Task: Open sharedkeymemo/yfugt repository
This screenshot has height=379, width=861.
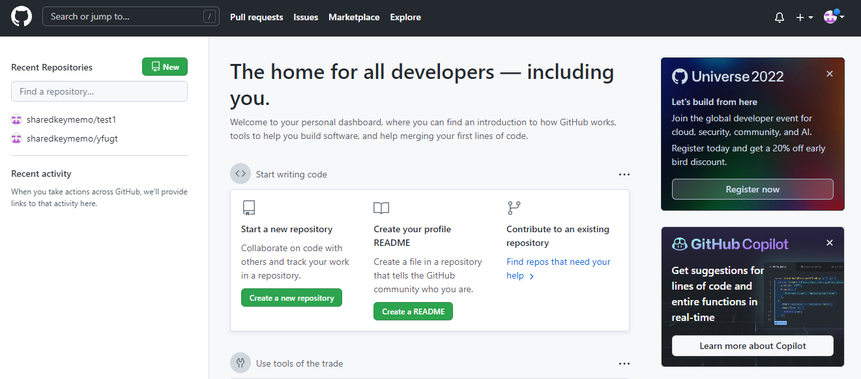Action: (72, 138)
